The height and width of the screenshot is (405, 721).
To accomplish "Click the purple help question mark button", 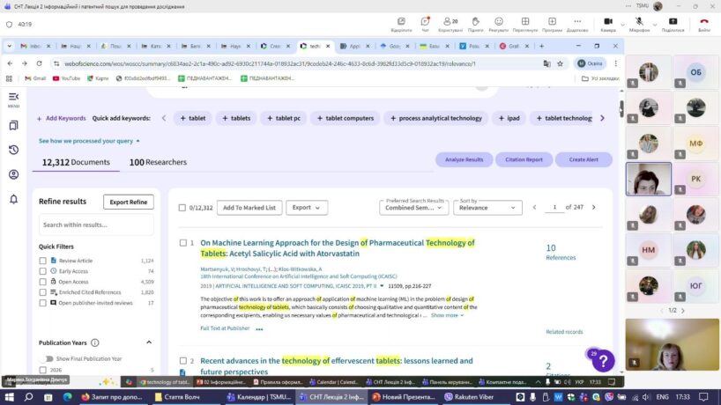I will click(602, 360).
